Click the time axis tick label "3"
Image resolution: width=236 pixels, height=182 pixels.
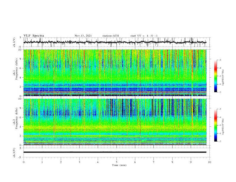point(79,162)
